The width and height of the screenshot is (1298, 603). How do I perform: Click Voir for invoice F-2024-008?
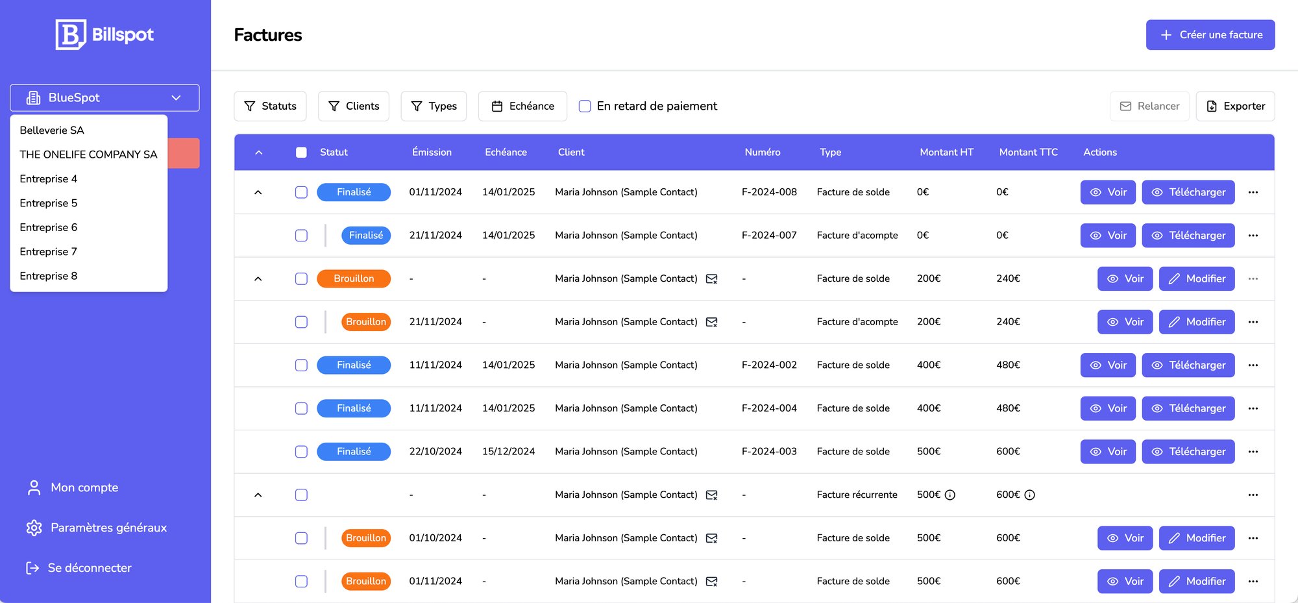click(x=1108, y=192)
